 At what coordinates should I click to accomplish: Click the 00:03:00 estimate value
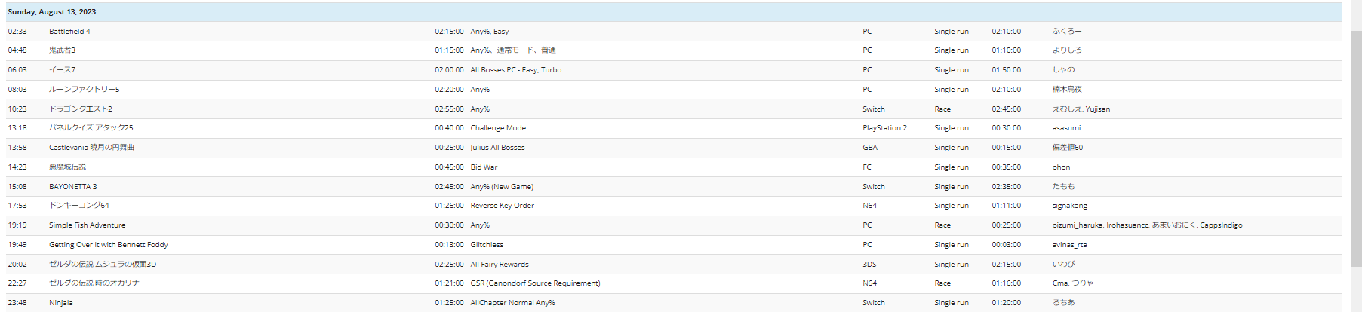[x=1007, y=245]
